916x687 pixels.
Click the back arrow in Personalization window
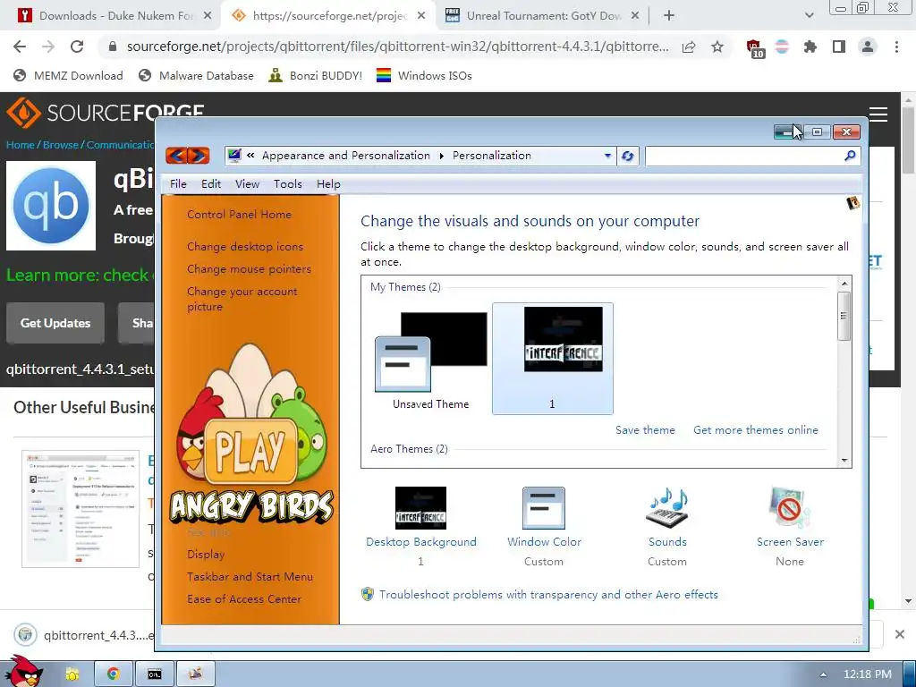(177, 156)
